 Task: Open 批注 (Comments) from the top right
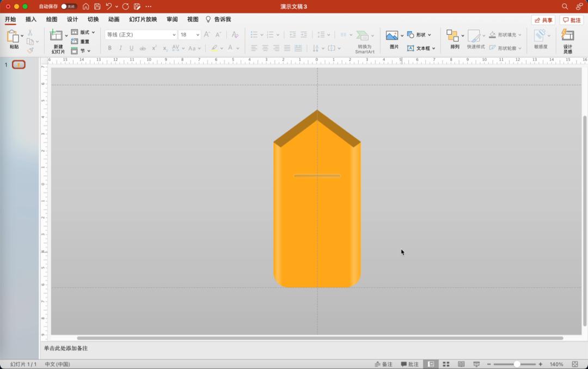(571, 19)
